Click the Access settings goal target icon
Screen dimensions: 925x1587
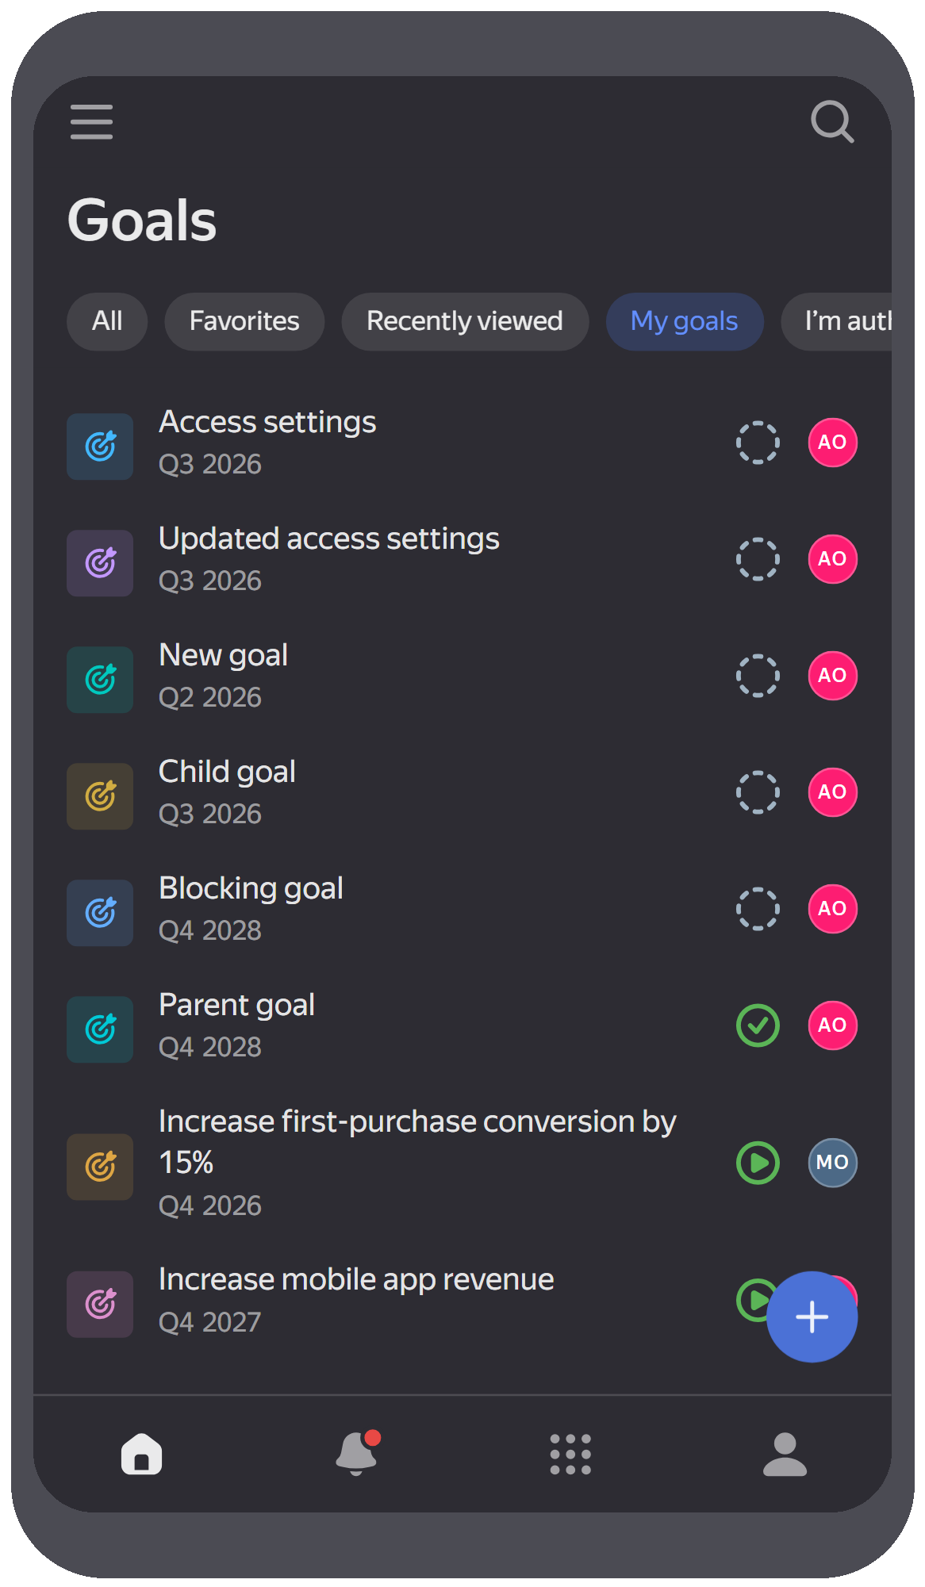[x=100, y=447]
